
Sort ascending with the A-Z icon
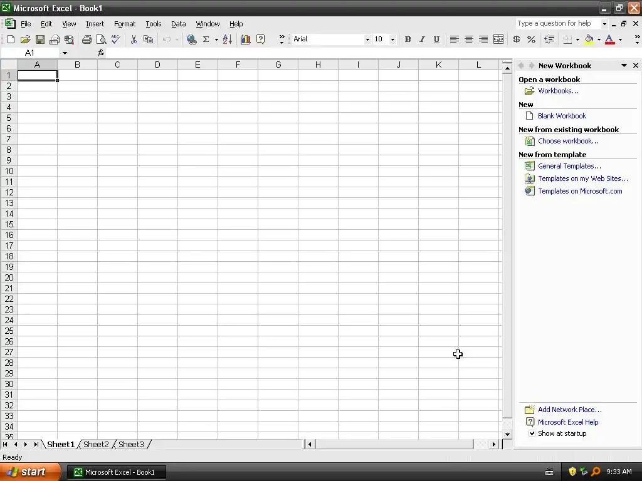click(228, 39)
